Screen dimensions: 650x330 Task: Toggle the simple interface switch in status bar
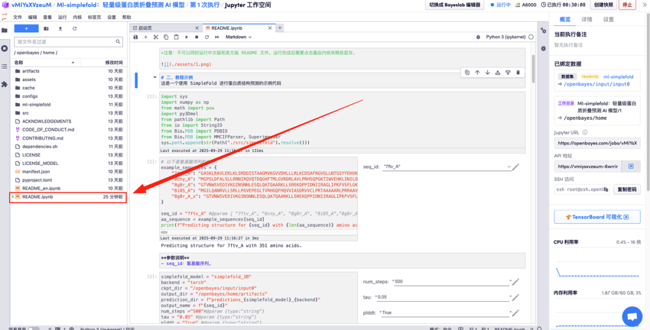click(x=34, y=328)
